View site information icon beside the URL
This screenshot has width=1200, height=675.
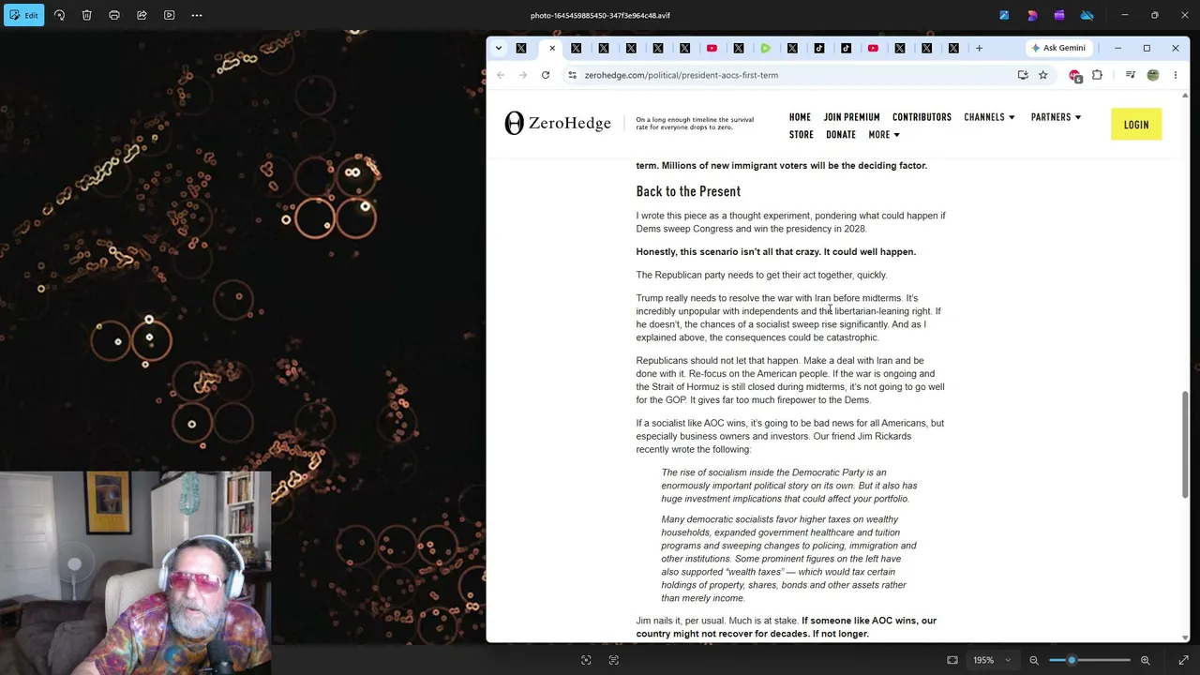572,75
